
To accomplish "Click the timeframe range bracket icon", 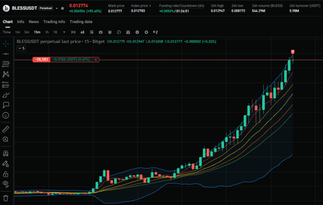I will pyautogui.click(x=73, y=32).
